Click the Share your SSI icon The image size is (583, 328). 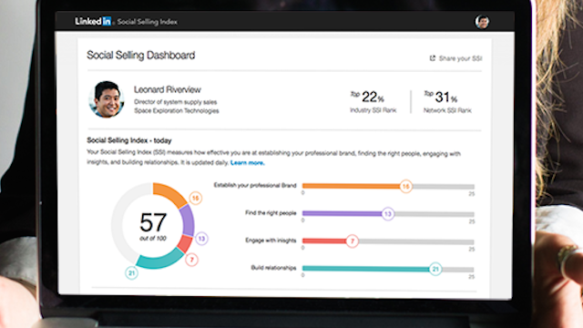click(x=433, y=58)
